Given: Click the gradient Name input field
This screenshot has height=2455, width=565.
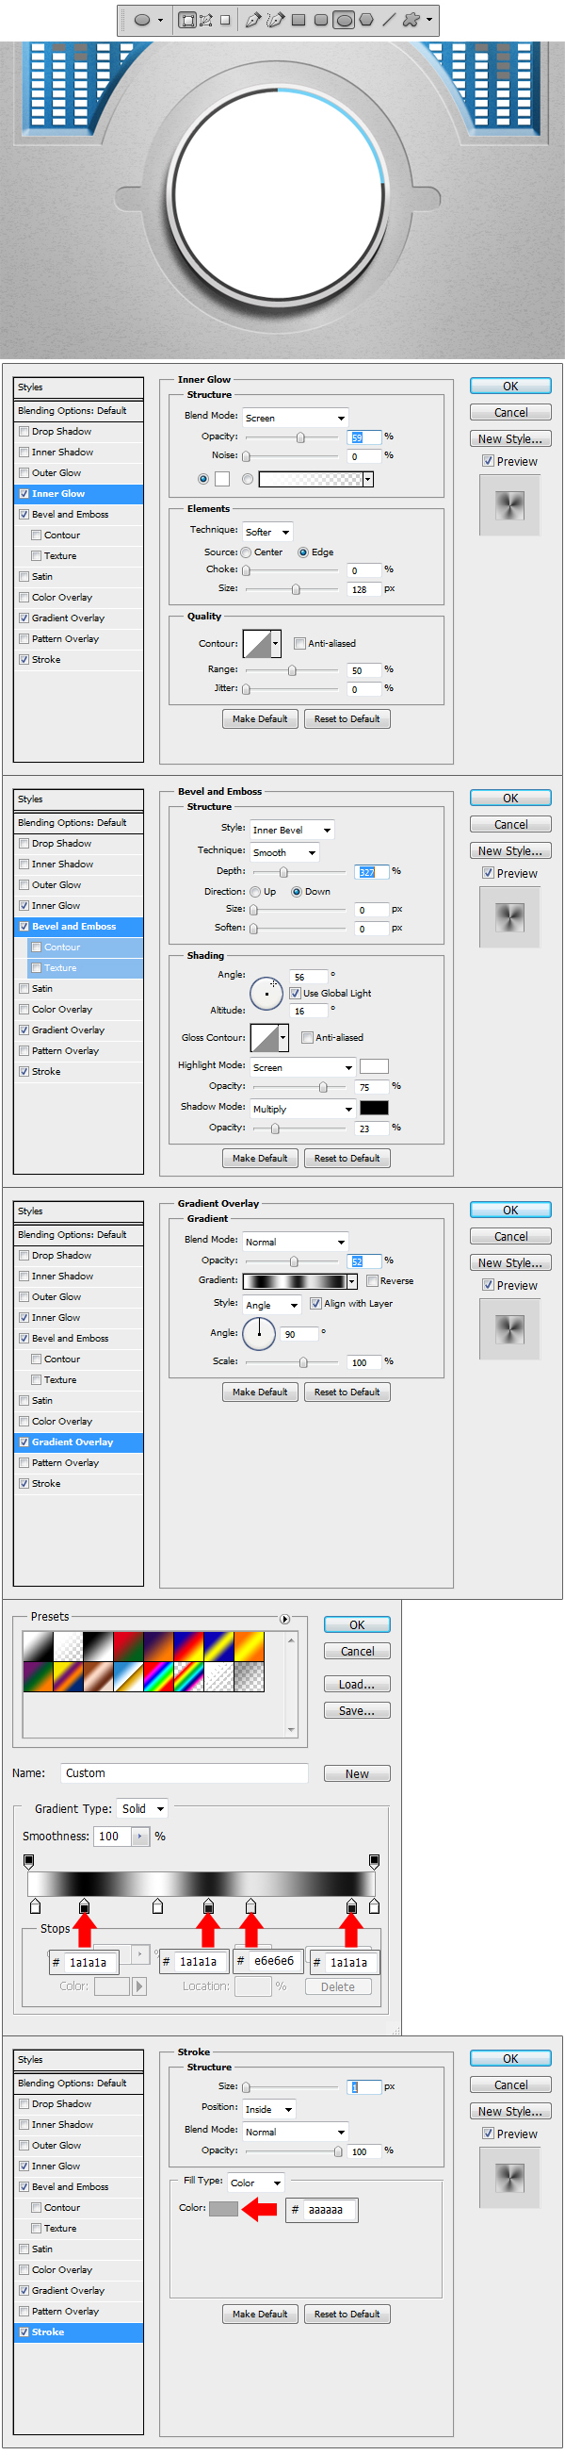Looking at the screenshot, I should (185, 1772).
